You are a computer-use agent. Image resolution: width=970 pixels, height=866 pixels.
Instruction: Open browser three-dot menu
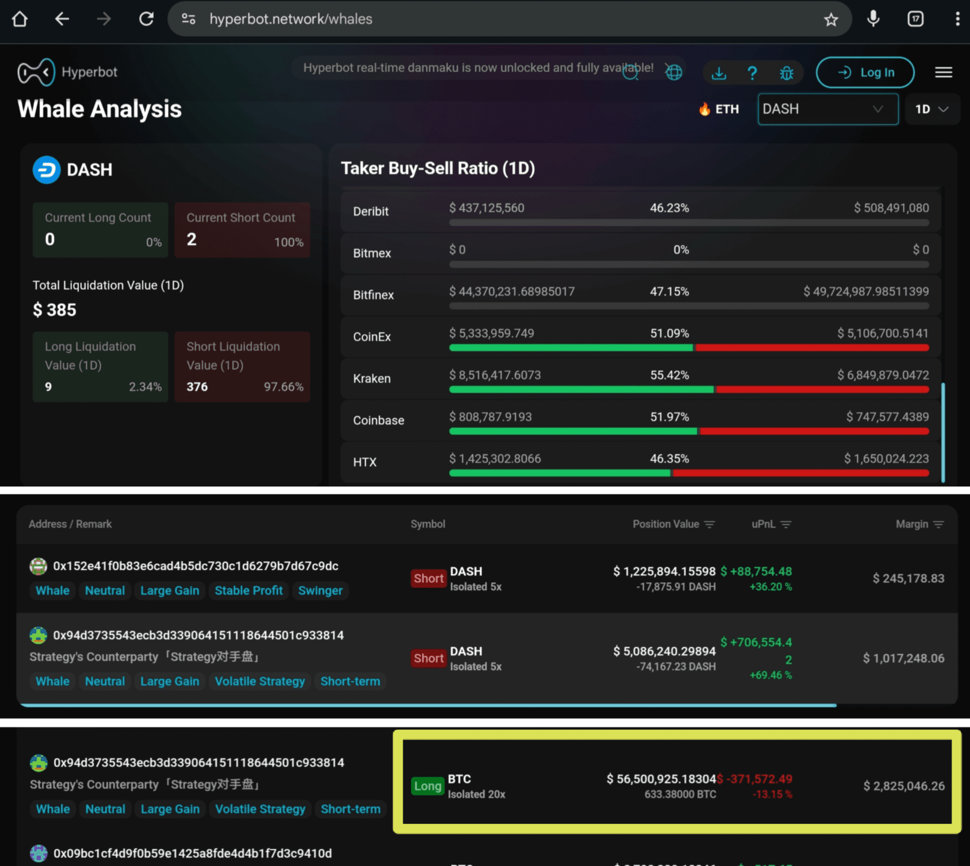(957, 19)
